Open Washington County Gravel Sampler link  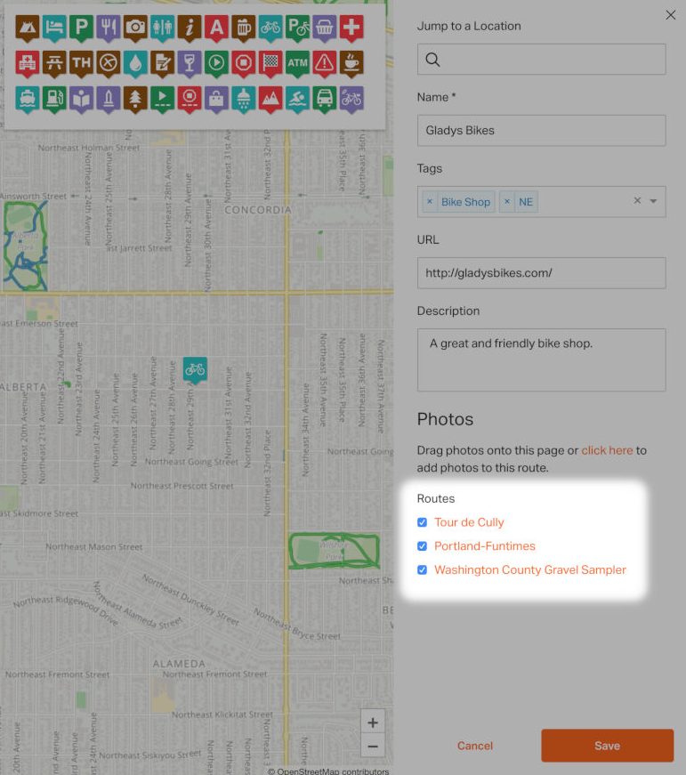point(530,569)
